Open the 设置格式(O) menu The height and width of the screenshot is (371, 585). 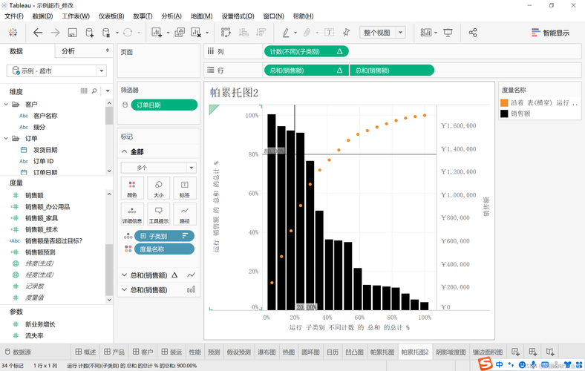(x=238, y=16)
